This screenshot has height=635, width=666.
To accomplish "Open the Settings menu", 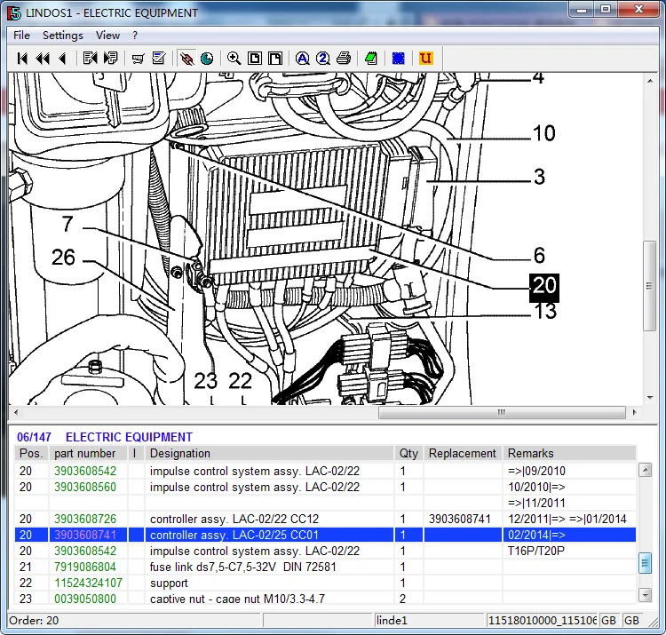I will [x=62, y=36].
